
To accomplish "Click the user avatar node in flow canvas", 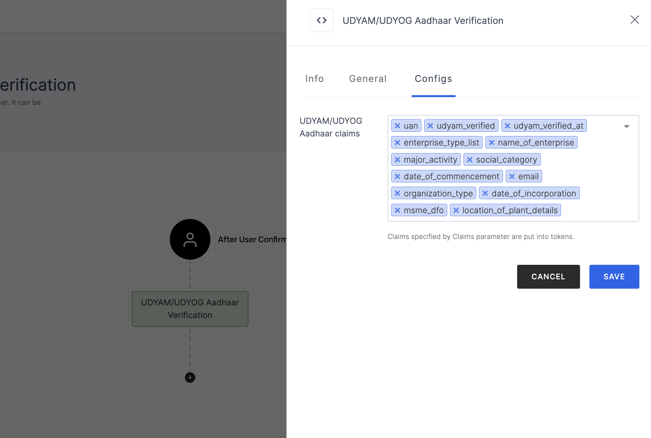I will tap(190, 239).
